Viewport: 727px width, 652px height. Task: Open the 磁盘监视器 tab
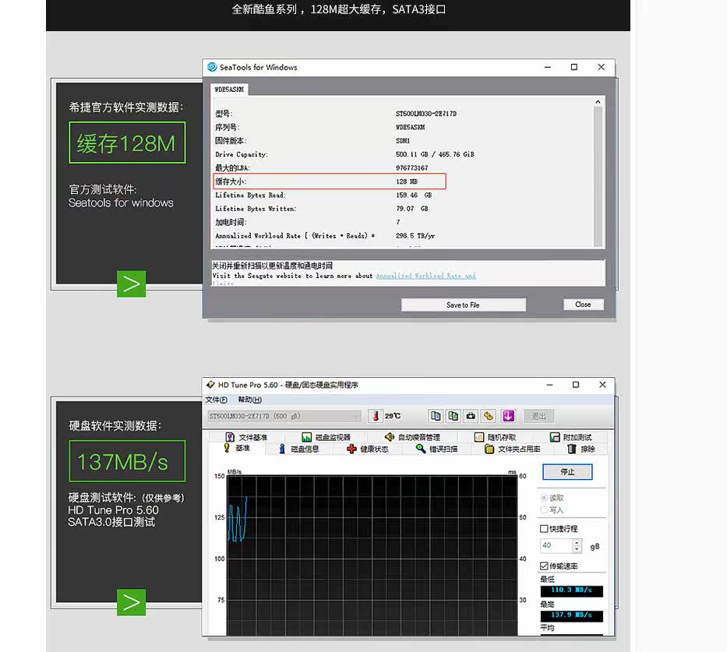point(326,437)
